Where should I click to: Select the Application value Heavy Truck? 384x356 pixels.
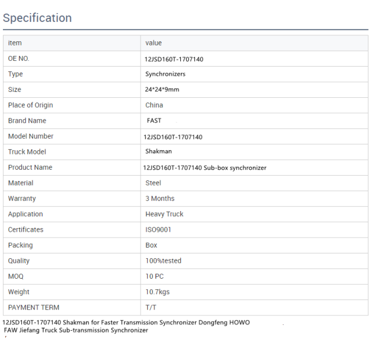(164, 214)
